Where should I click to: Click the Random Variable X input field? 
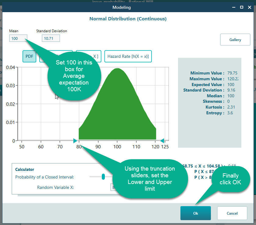pos(114,187)
